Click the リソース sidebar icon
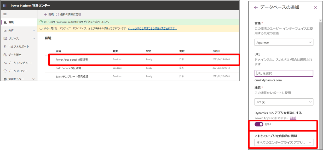Viewport: 323px width, 150px height. point(5,38)
